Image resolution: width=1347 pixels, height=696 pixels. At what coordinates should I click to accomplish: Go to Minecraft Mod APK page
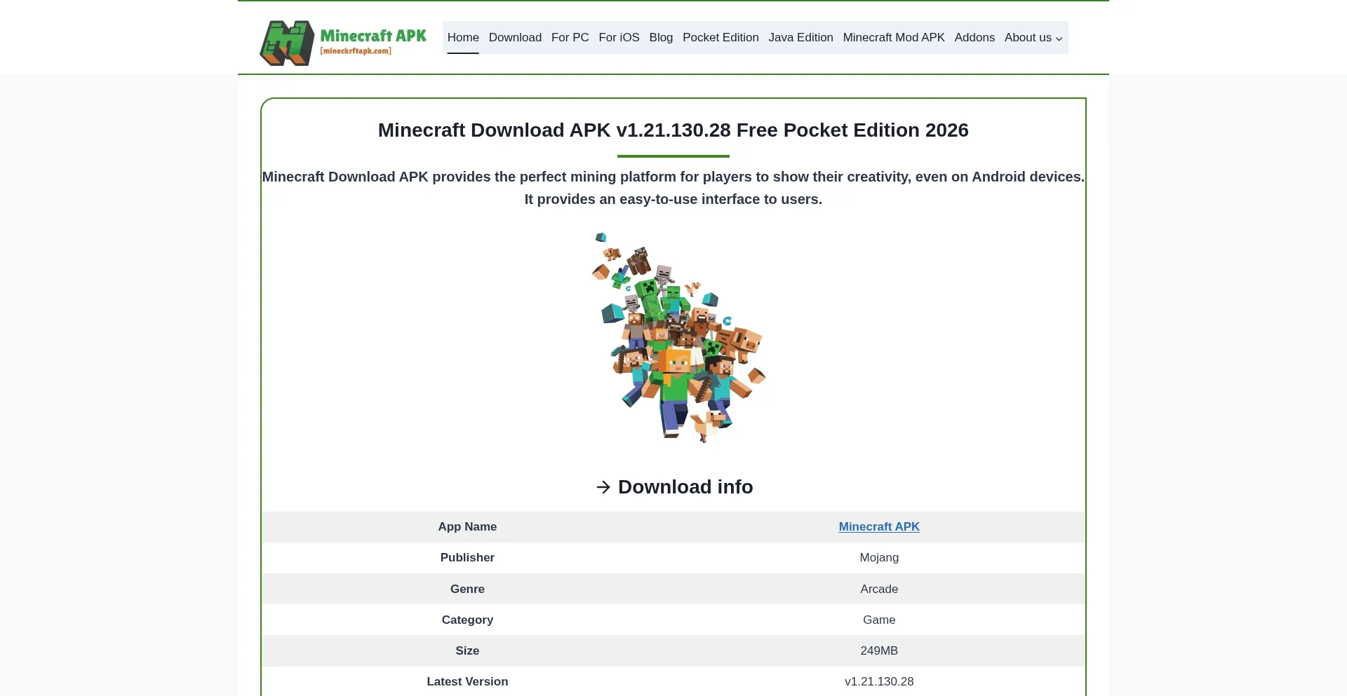[894, 37]
